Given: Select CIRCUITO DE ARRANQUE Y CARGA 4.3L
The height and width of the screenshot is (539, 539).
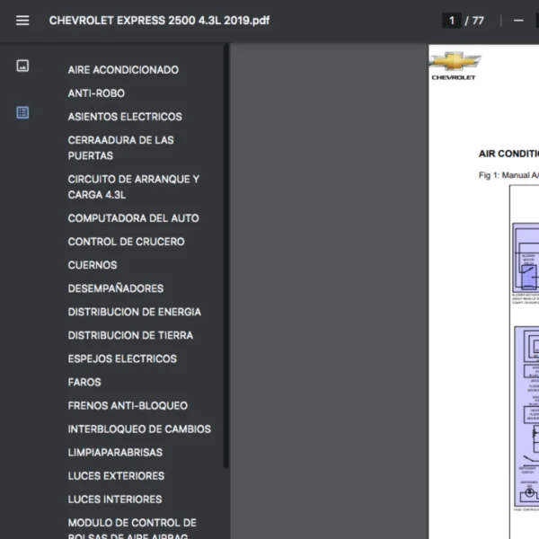Looking at the screenshot, I should coord(134,187).
